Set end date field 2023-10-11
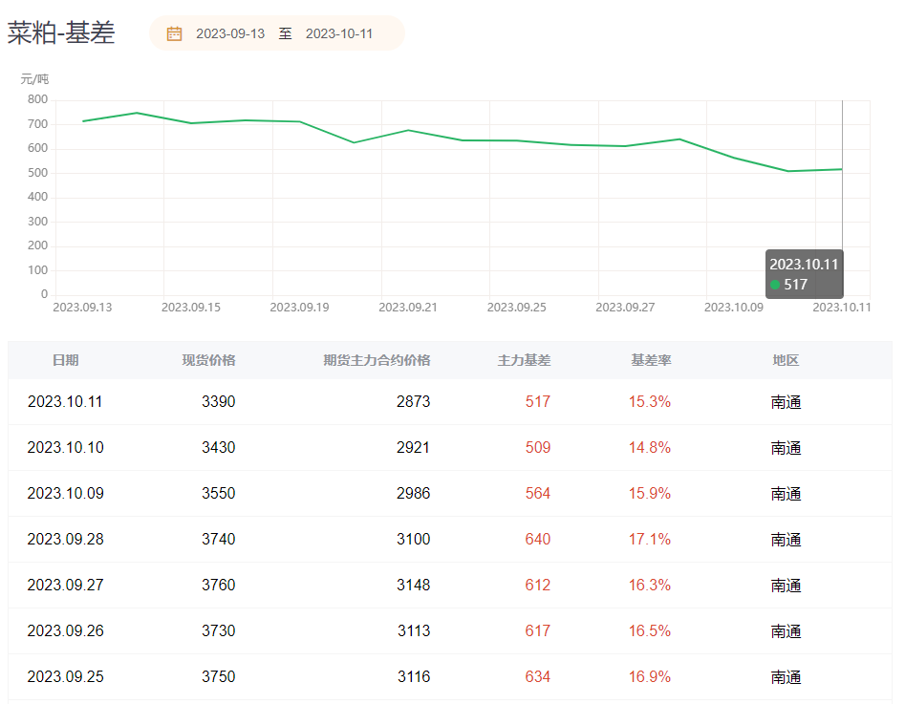This screenshot has width=905, height=704. coord(339,33)
